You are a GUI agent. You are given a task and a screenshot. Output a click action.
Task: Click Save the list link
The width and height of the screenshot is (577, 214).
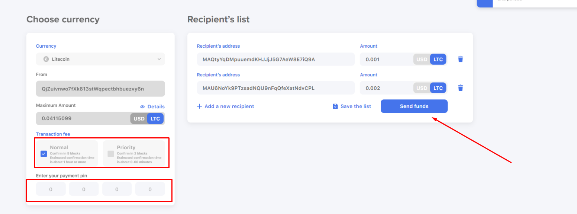[x=356, y=106]
